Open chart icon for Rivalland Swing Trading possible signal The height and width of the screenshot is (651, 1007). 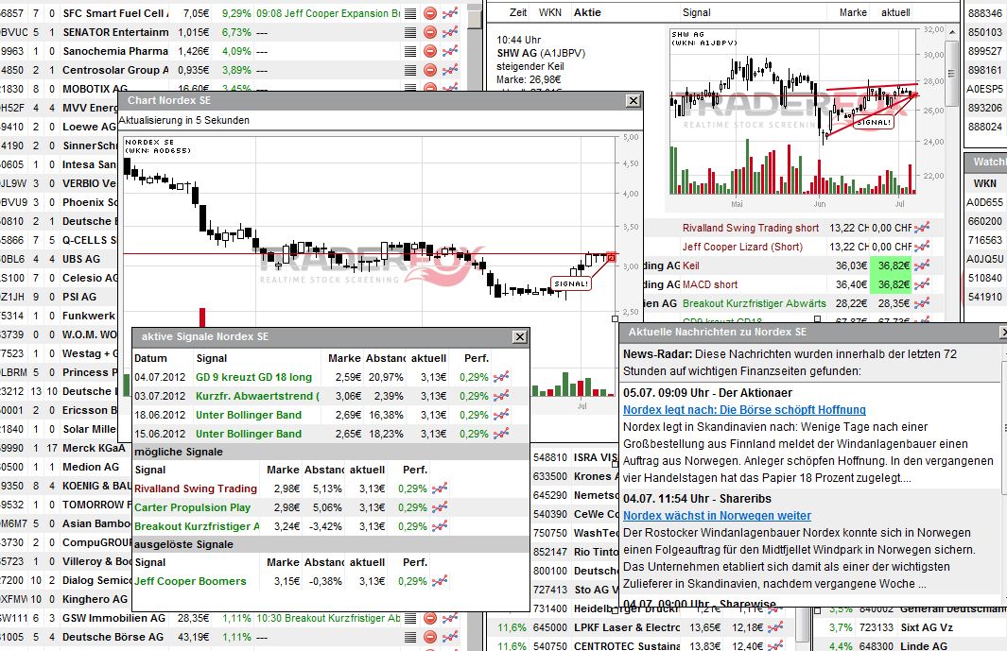click(440, 488)
